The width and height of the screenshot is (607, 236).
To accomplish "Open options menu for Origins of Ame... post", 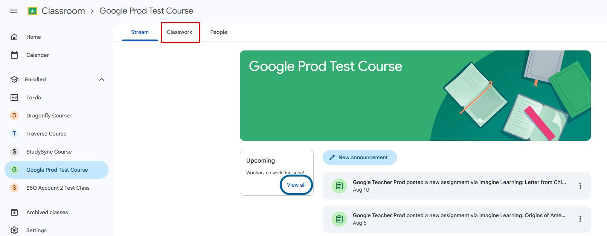I will tap(580, 219).
